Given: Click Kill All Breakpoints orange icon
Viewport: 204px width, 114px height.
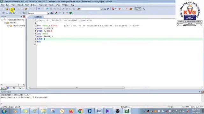Looking at the screenshot, I should [x=130, y=9].
